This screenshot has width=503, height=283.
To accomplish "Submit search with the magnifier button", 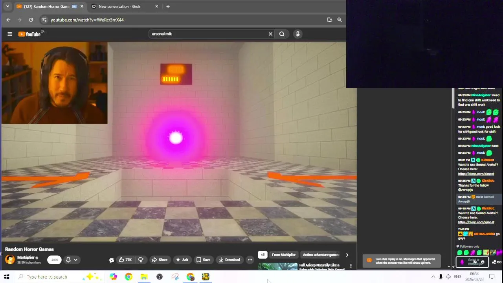I will click(282, 34).
